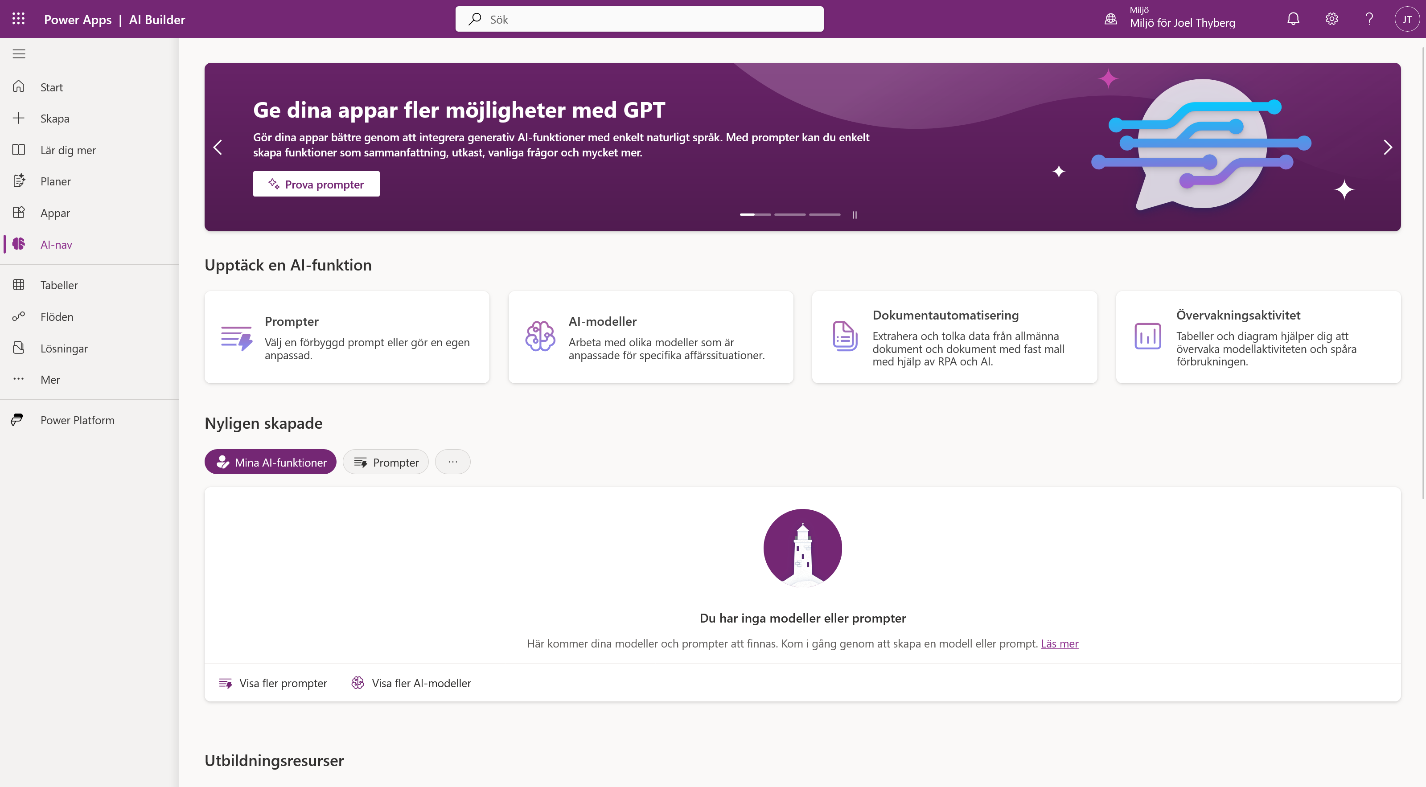Go to the next banner slide
1426x787 pixels.
1387,147
